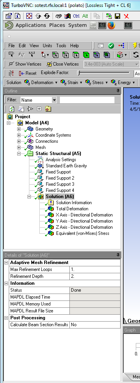The height and width of the screenshot is (383, 140).
Task: Select Equivalent (von-Mises) Stress result
Action: pyautogui.click(x=82, y=233)
